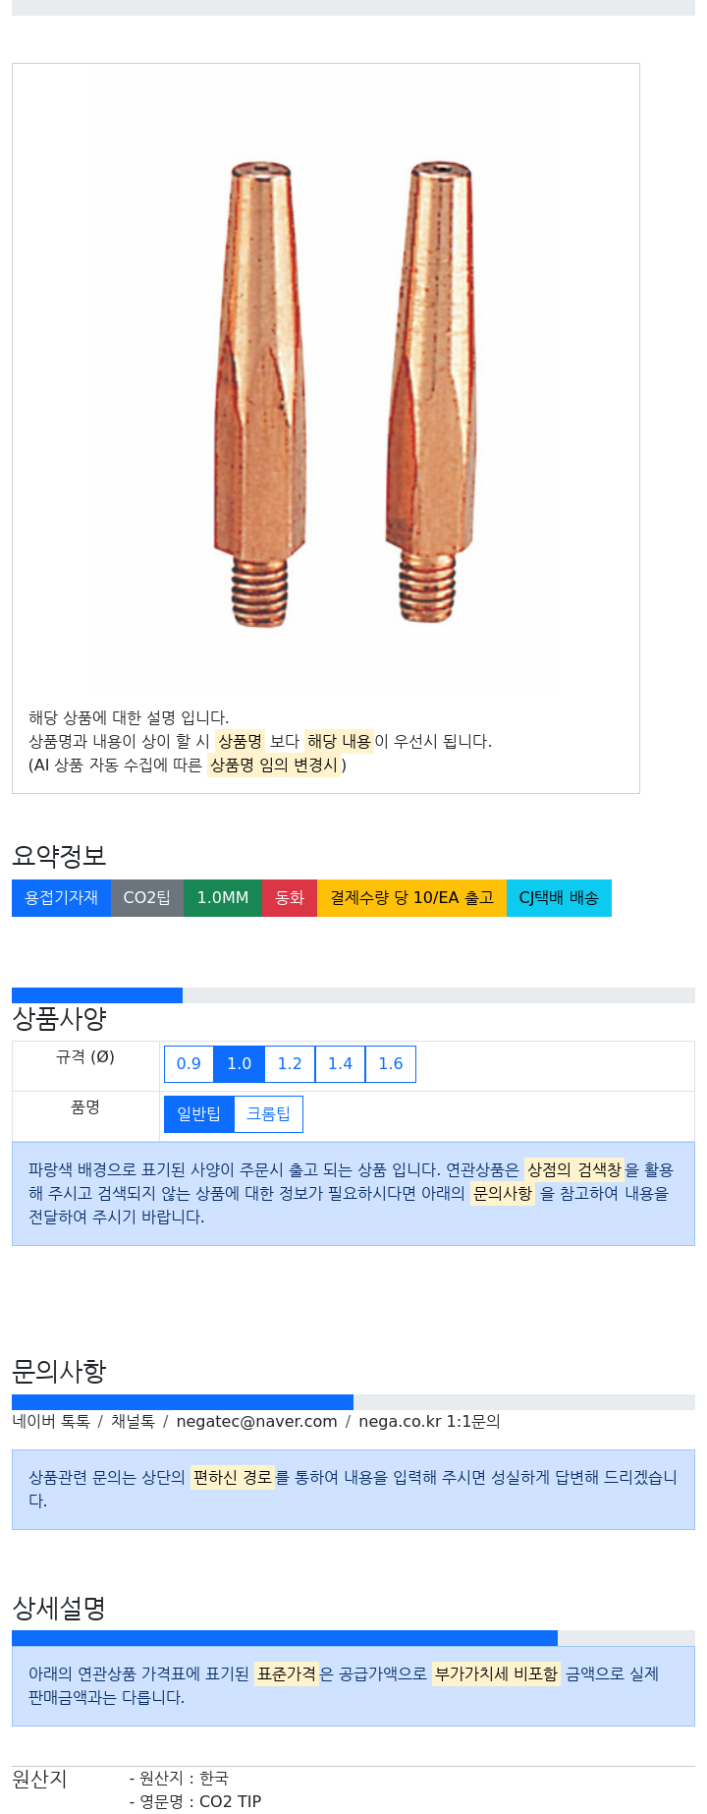Image resolution: width=707 pixels, height=1814 pixels.
Task: Choose the 1.0 diameter option
Action: (x=240, y=1064)
